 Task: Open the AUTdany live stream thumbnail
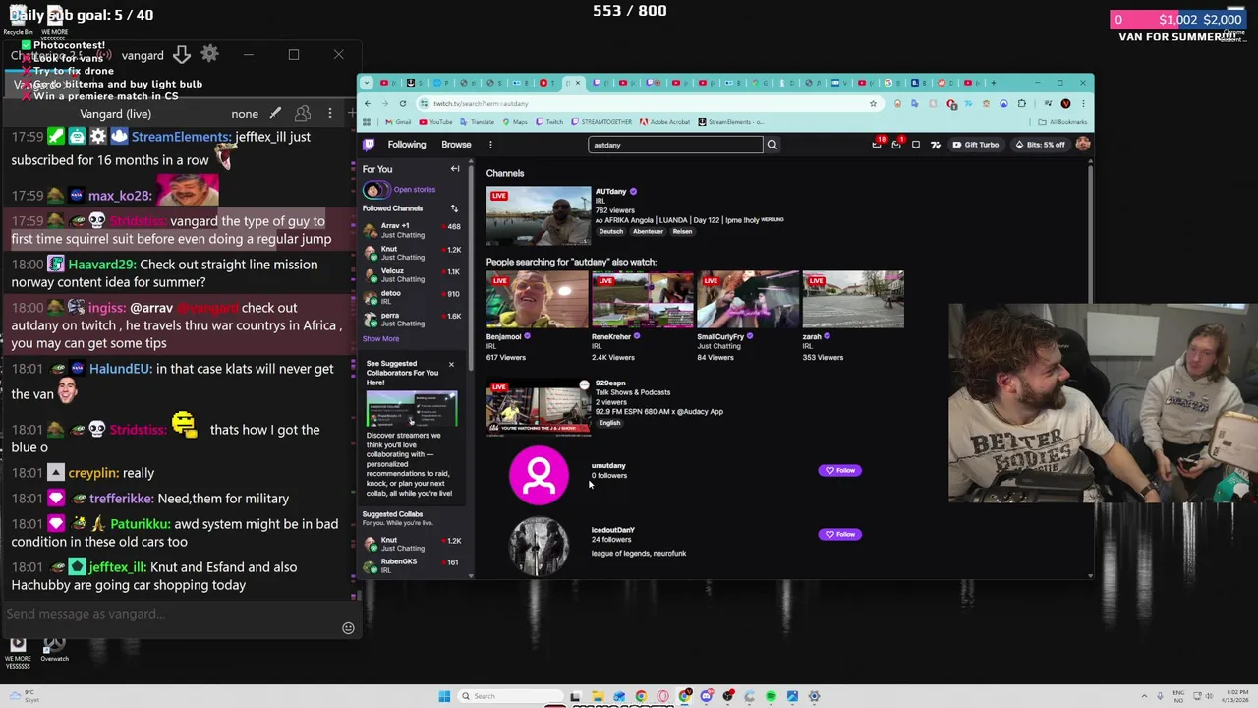(539, 215)
